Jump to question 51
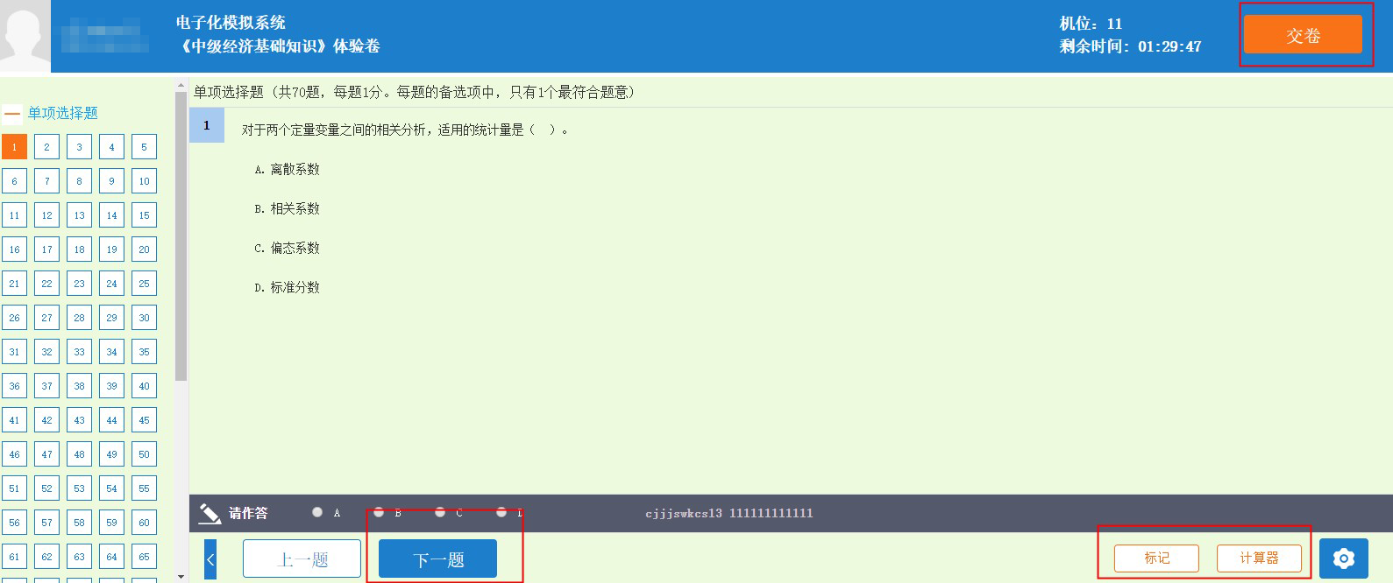Screen dimensions: 1393x583 click(x=14, y=488)
